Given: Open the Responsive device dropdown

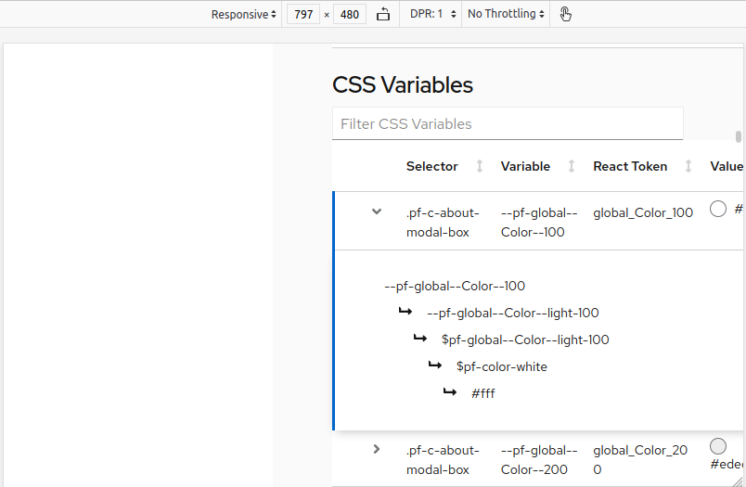Looking at the screenshot, I should click(244, 14).
